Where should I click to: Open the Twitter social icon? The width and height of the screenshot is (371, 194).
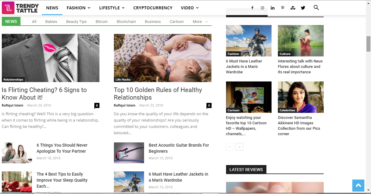303,8
